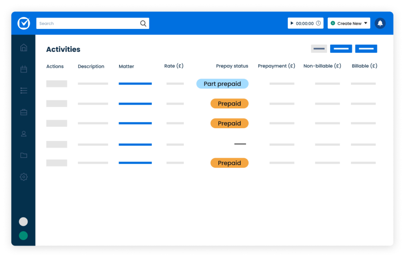Open the Contacts person icon in sidebar
The width and height of the screenshot is (405, 257).
(24, 134)
